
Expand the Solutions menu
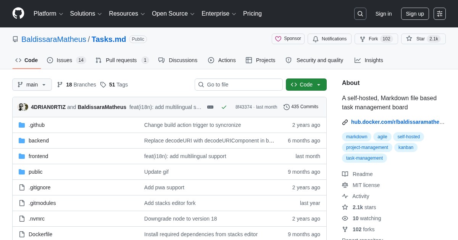(86, 14)
